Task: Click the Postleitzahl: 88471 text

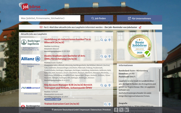Action: (127, 77)
